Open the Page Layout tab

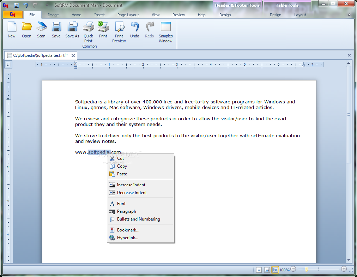pos(128,15)
